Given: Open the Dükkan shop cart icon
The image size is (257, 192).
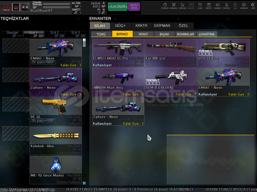Looking at the screenshot, I should tap(182, 6).
